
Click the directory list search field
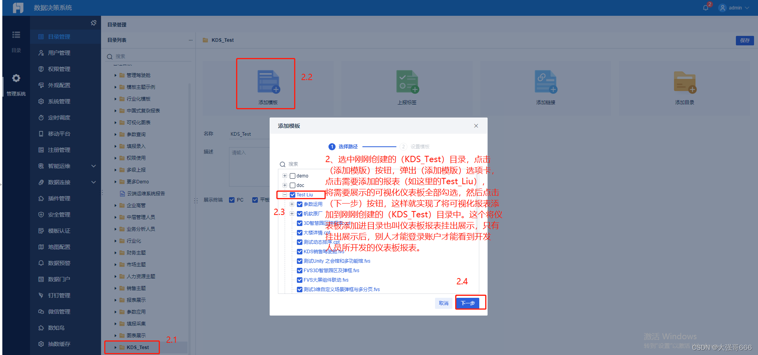pos(148,56)
